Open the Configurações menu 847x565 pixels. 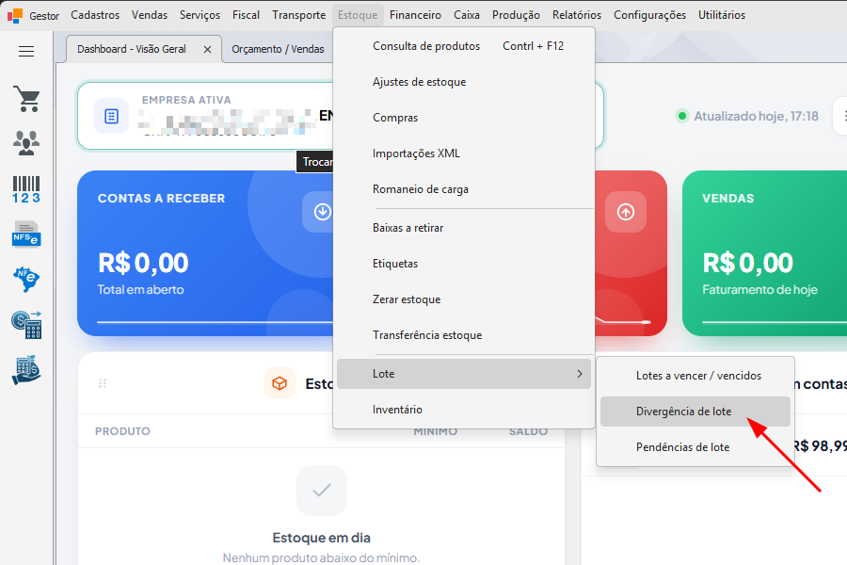pos(649,15)
